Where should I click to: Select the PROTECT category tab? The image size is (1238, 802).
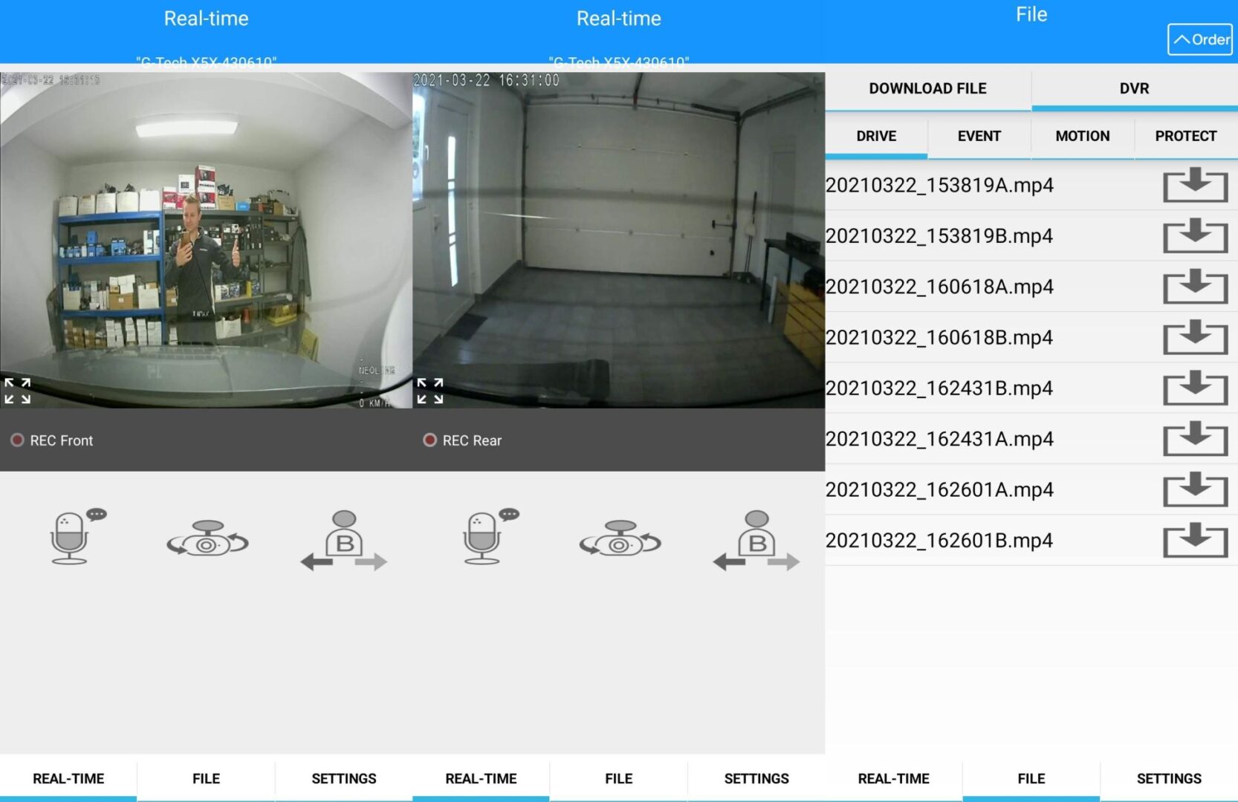tap(1185, 136)
